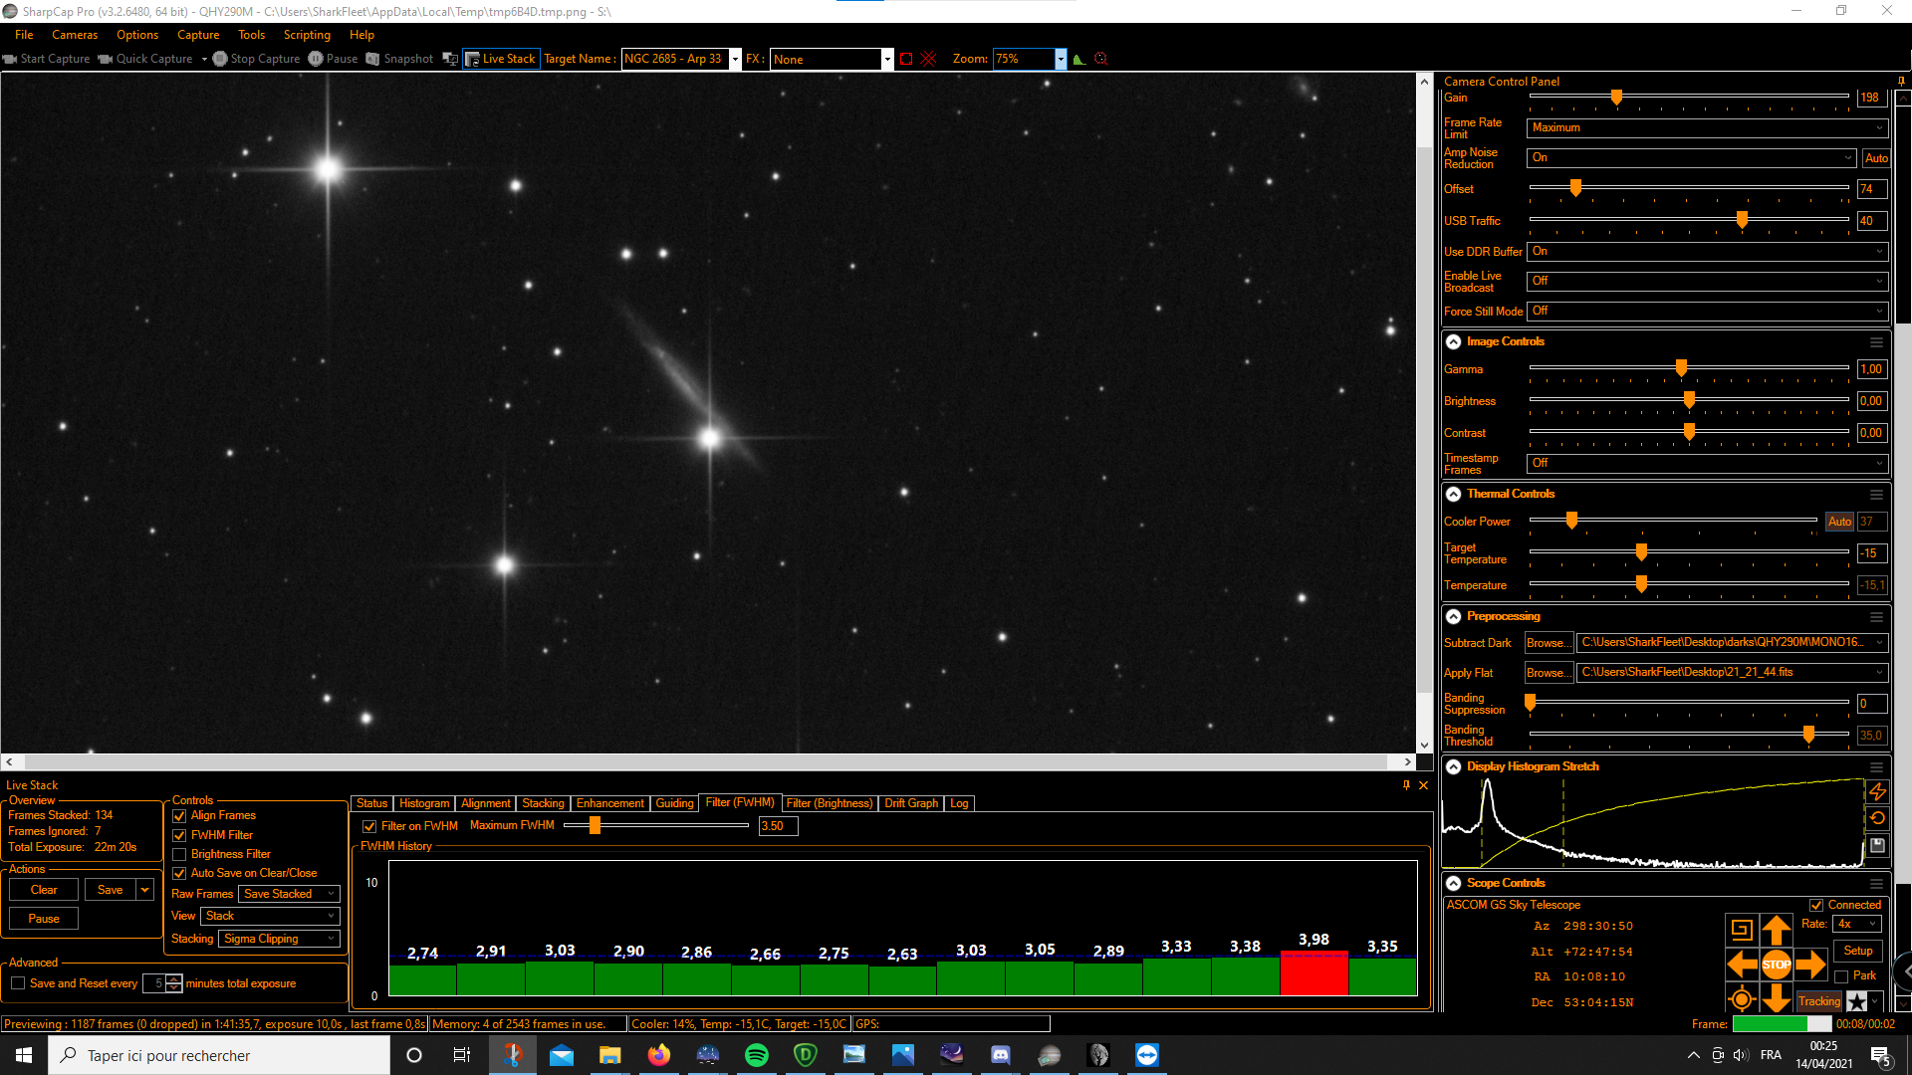Reset the display histogram stretch
The image size is (1912, 1075).
click(x=1877, y=818)
